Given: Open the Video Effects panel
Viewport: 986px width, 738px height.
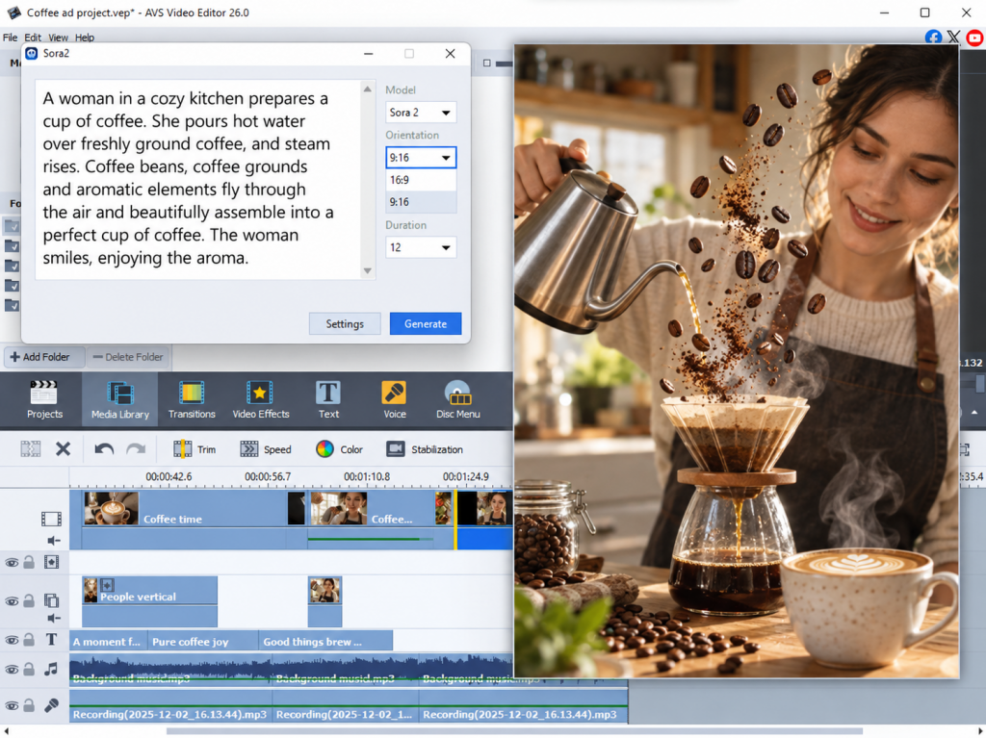Looking at the screenshot, I should [x=260, y=400].
